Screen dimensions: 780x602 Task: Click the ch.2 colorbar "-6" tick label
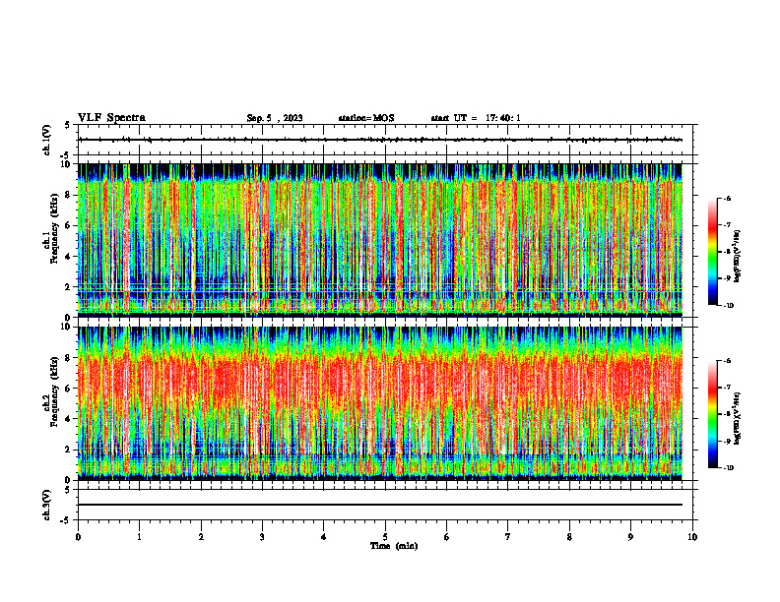click(x=727, y=361)
